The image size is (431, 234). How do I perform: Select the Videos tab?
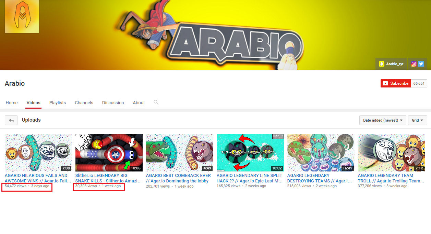click(x=34, y=102)
